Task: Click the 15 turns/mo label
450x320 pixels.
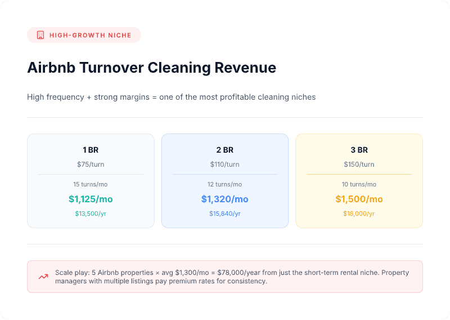Action: pos(91,184)
